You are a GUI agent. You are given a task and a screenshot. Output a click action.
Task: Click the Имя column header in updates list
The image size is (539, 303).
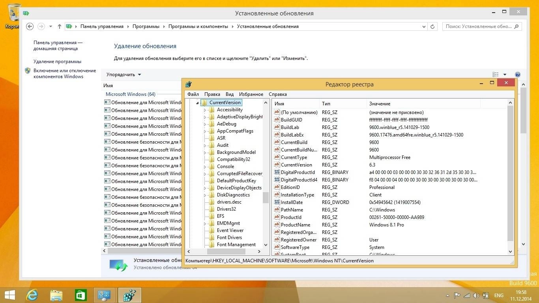108,86
